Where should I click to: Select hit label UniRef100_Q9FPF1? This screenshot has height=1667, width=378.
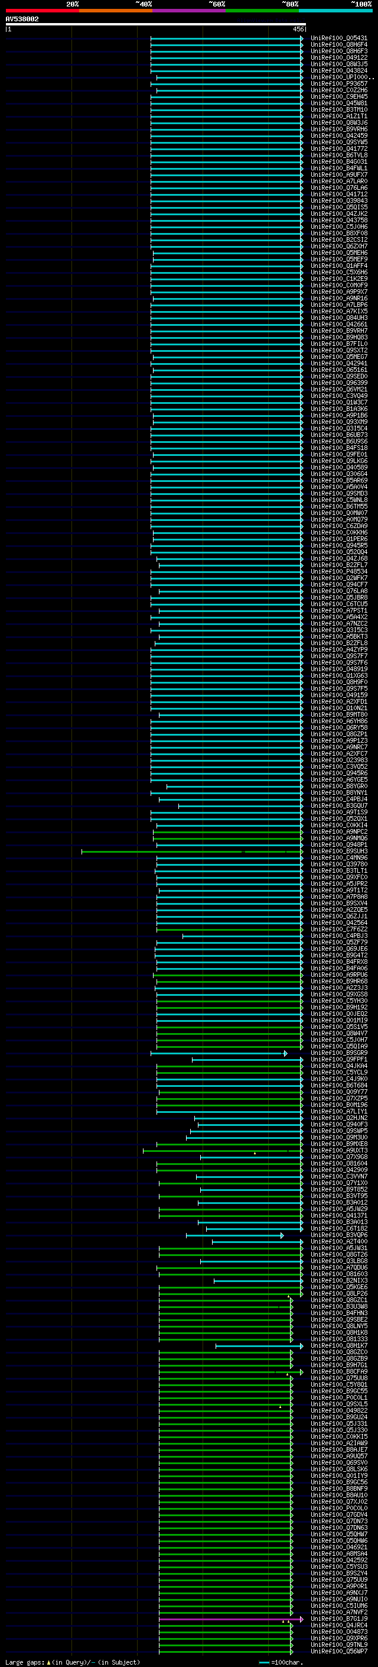(x=338, y=1059)
